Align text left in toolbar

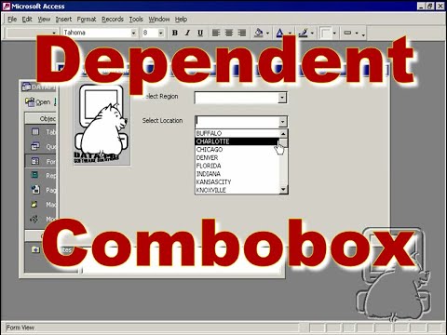pos(216,33)
